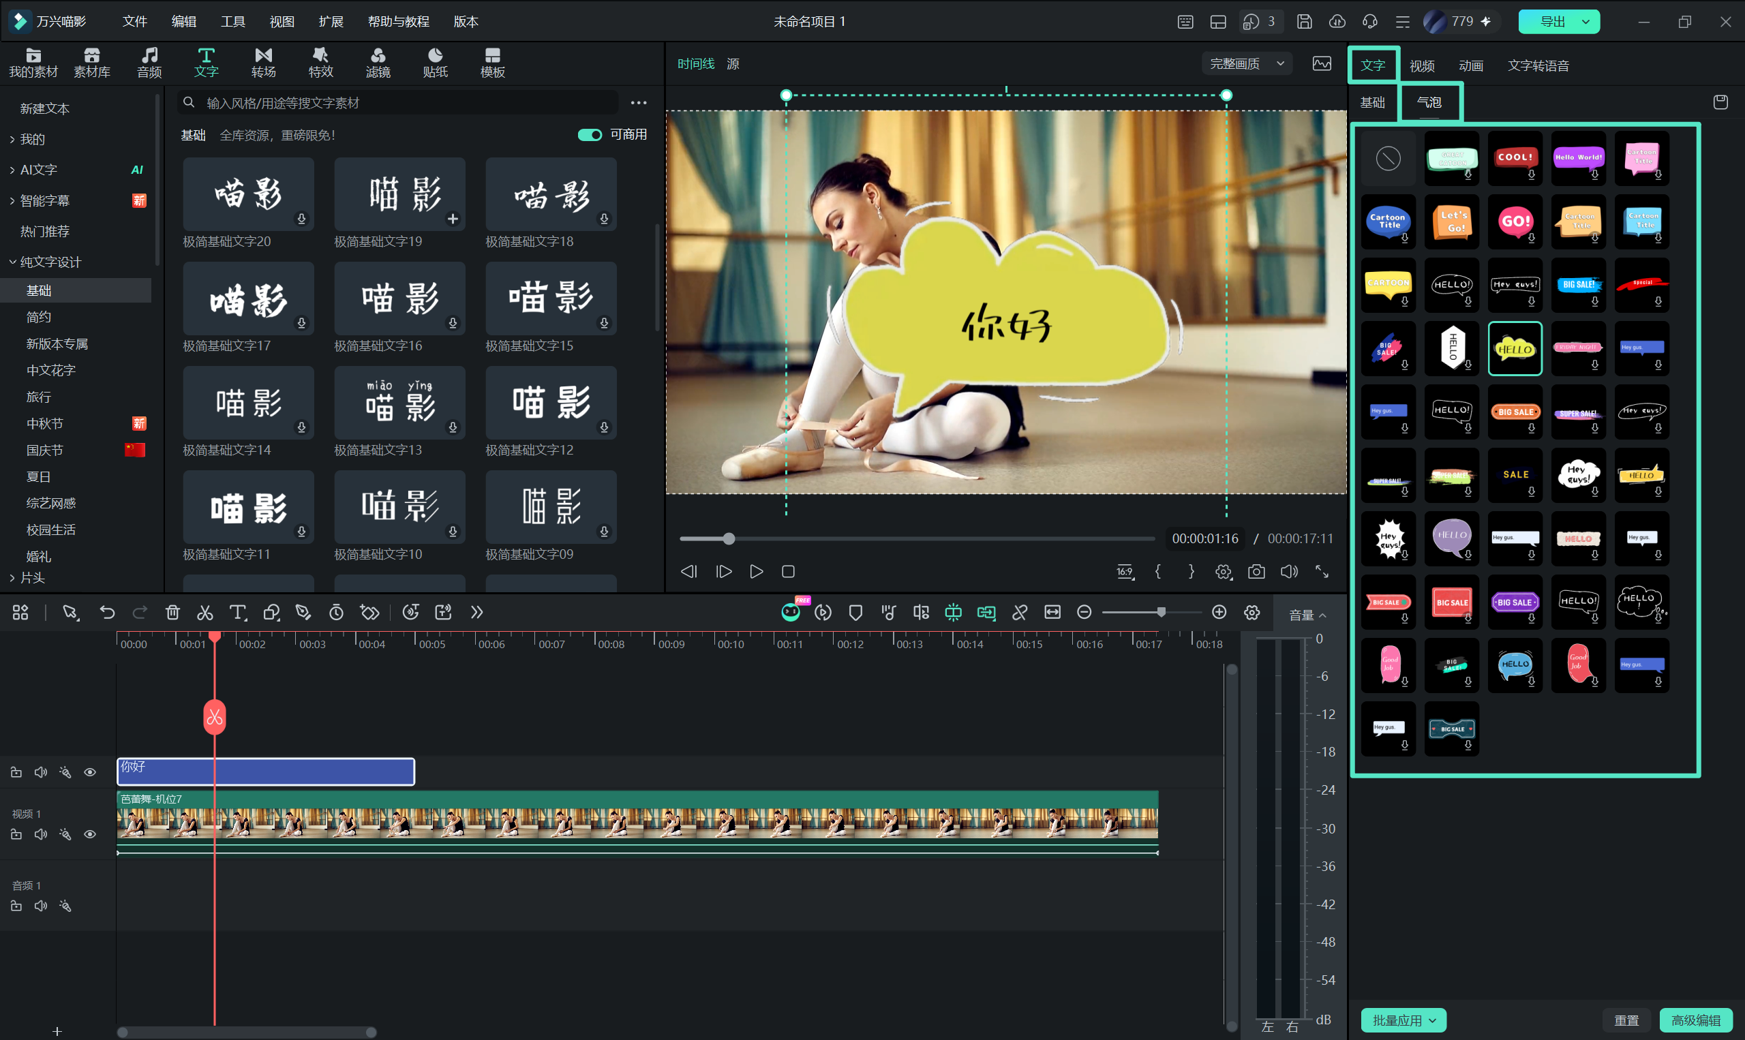1745x1040 pixels.
Task: Click the 重置 reset button
Action: (x=1626, y=1020)
